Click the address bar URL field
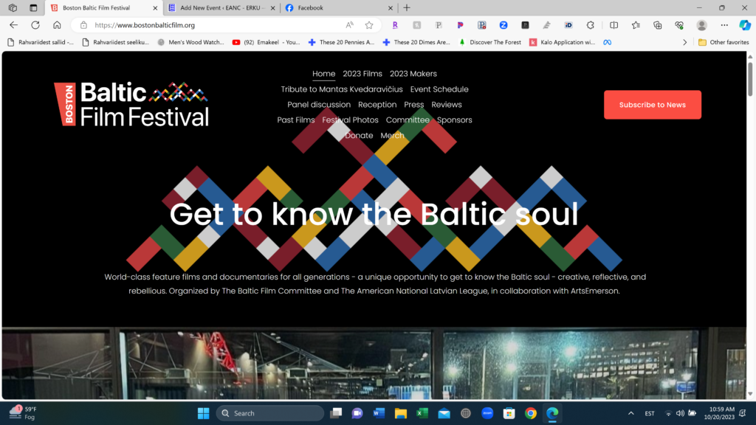Image resolution: width=756 pixels, height=425 pixels. tap(214, 25)
